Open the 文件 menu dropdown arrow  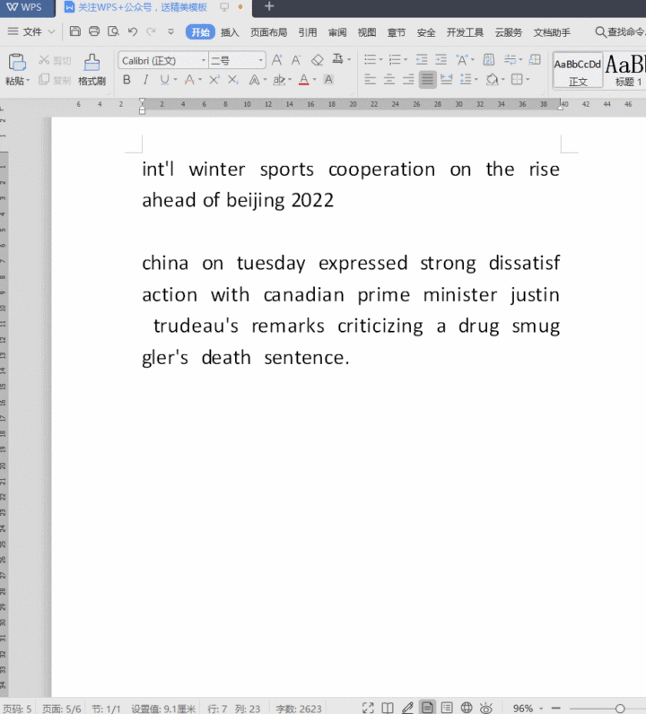pos(51,31)
